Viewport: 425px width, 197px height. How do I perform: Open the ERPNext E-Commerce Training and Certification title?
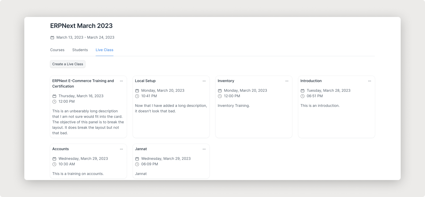(83, 83)
